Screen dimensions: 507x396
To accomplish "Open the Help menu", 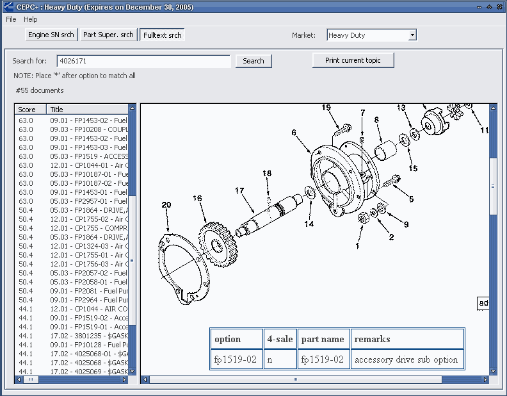I will [31, 19].
